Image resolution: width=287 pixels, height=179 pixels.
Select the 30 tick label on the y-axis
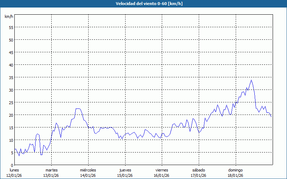pyautogui.click(x=11, y=90)
